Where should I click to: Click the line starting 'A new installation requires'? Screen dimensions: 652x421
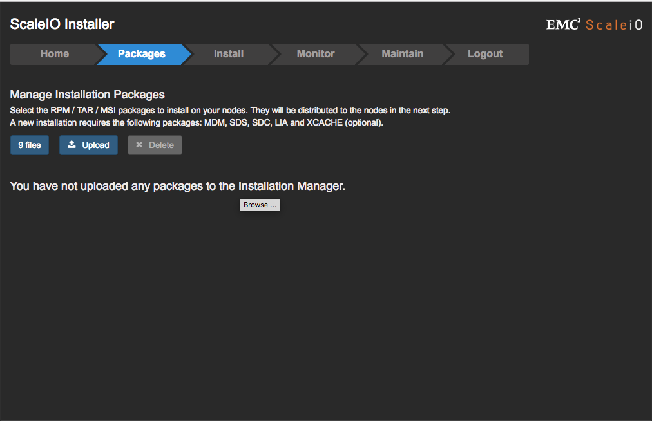[x=197, y=122]
